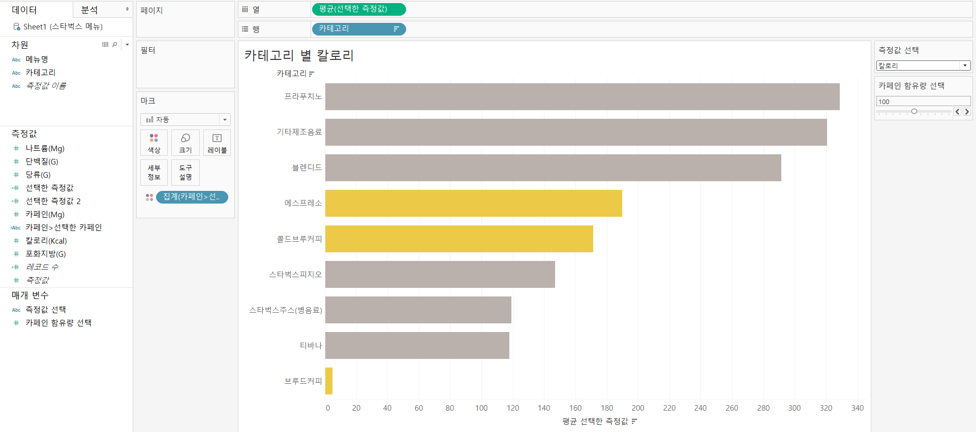Viewport: 976px width, 432px height.
Task: Click the 집계(카페인>선.. color pill
Action: (x=192, y=197)
